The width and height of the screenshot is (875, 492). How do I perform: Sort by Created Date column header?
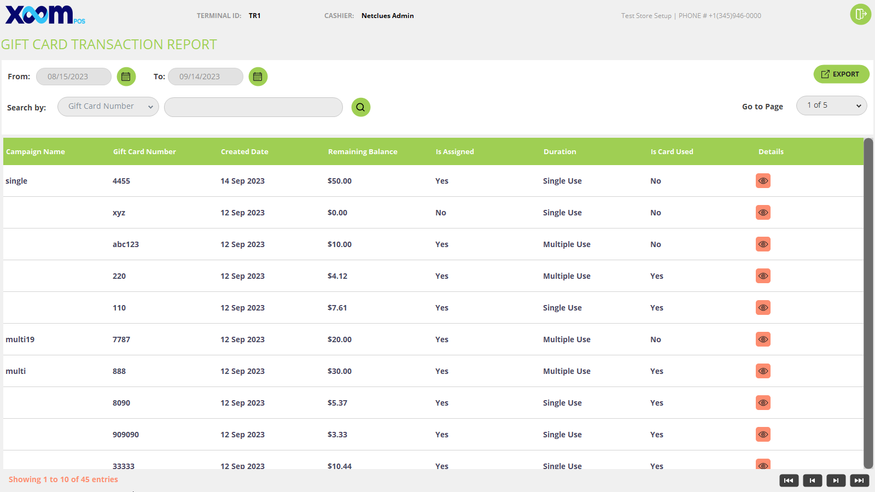pos(244,152)
